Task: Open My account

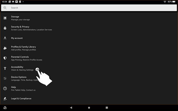Action: click(89, 38)
